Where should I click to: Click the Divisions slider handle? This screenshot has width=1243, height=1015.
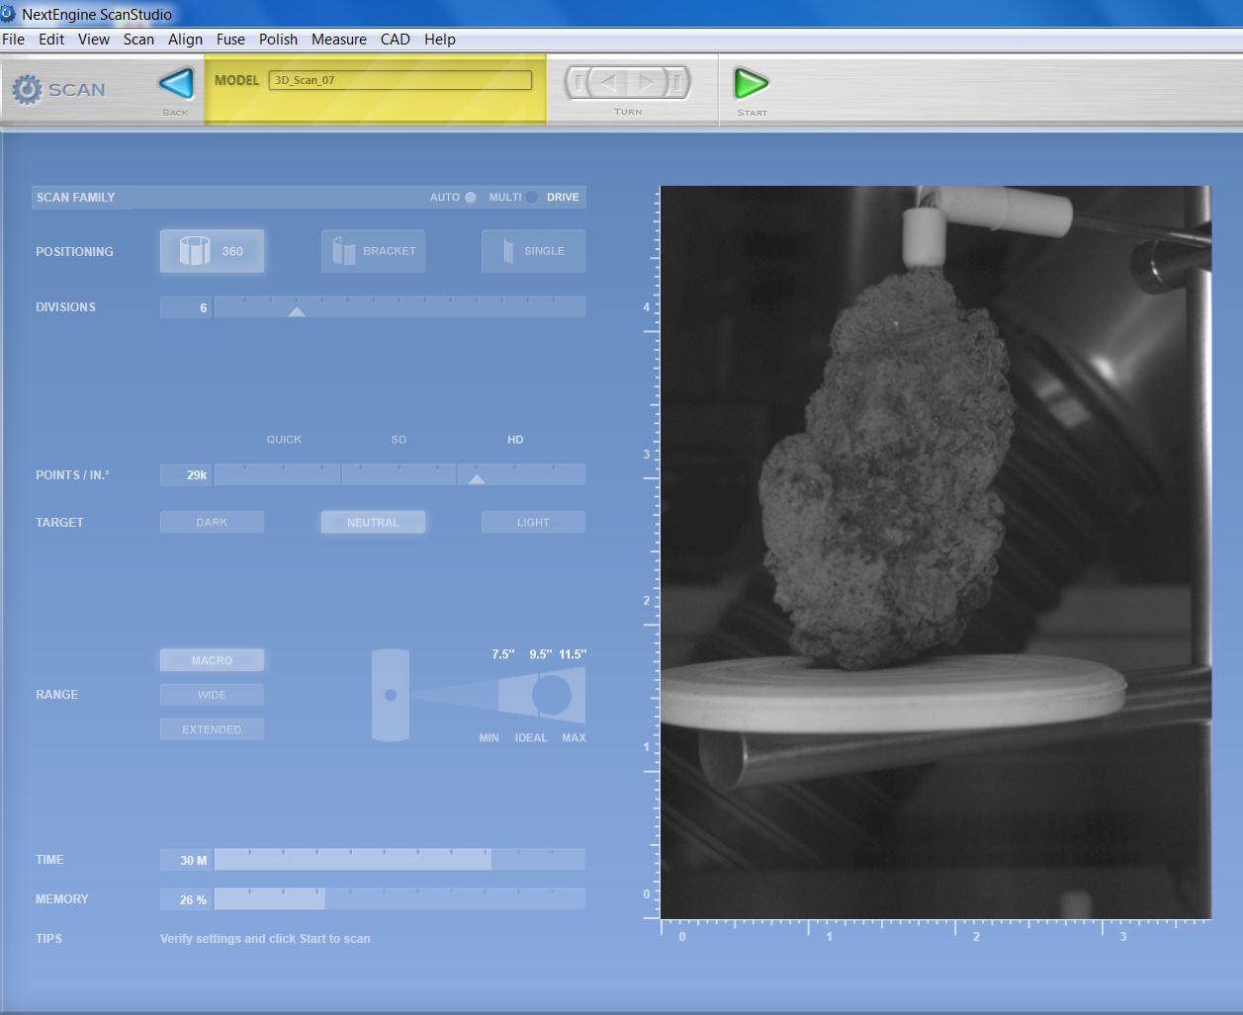click(x=297, y=311)
